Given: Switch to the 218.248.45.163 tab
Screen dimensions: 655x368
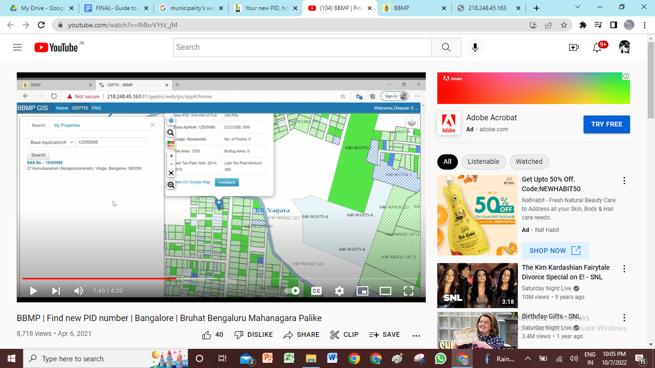Looking at the screenshot, I should 489,8.
